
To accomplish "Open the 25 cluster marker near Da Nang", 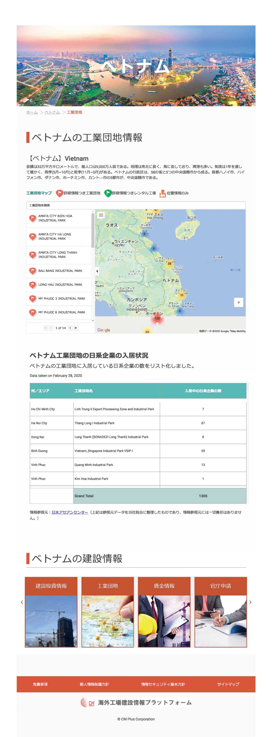I will 169,263.
